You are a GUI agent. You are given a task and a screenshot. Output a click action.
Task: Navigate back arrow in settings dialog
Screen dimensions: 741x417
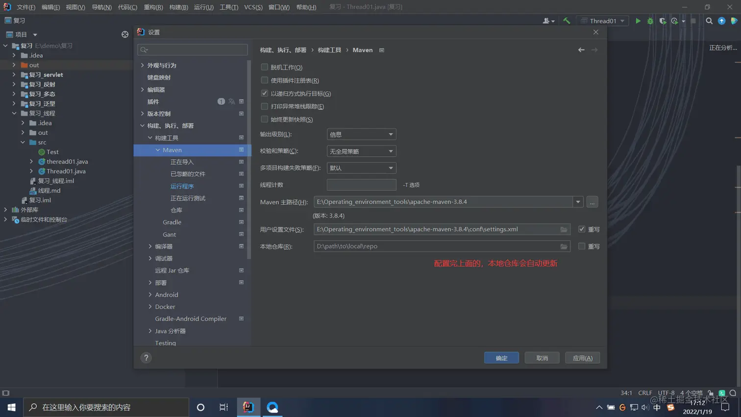point(581,50)
